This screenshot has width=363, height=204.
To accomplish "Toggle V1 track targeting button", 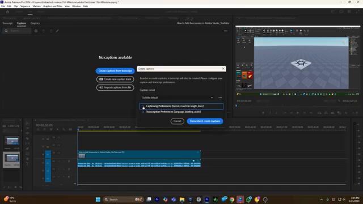I will (48, 154).
